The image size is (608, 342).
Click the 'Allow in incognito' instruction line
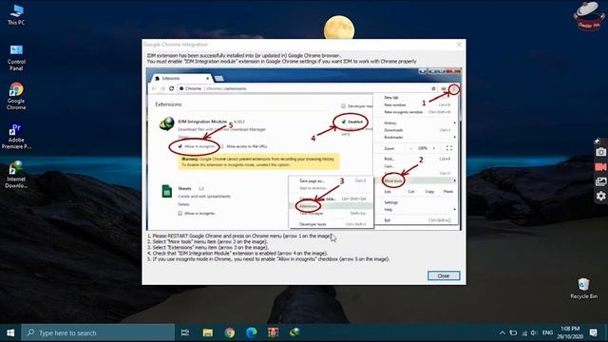tap(268, 259)
